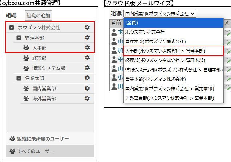Choose 海外営業部 option in dropdown list
Viewport: 231px width, 162px height.
pos(174,98)
